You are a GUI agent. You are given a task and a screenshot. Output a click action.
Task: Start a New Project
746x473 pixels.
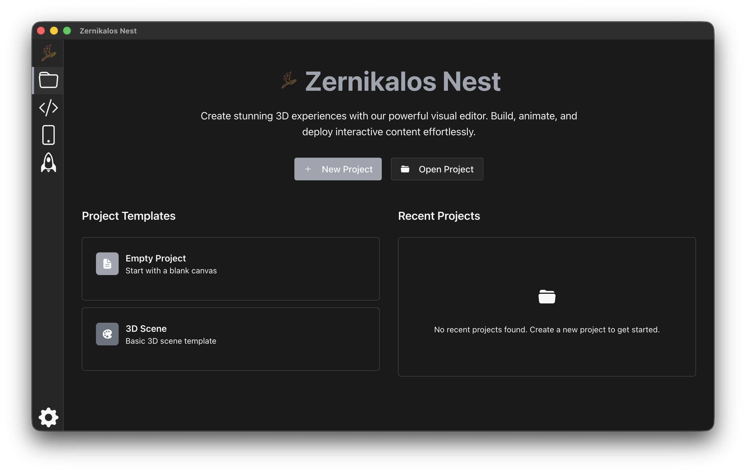pos(338,169)
